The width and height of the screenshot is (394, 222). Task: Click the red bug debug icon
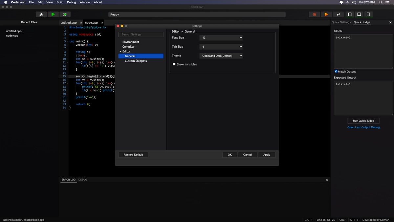314,14
